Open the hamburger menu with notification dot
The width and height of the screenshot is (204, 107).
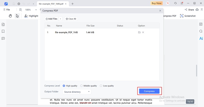[182, 3]
